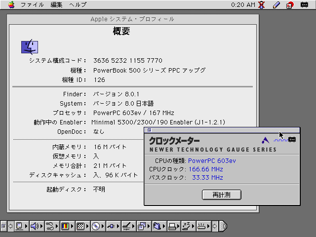Image resolution: width=316 pixels, height=237 pixels.
Task: Open the AppleTalk module popup arrow
Action: click(26, 226)
